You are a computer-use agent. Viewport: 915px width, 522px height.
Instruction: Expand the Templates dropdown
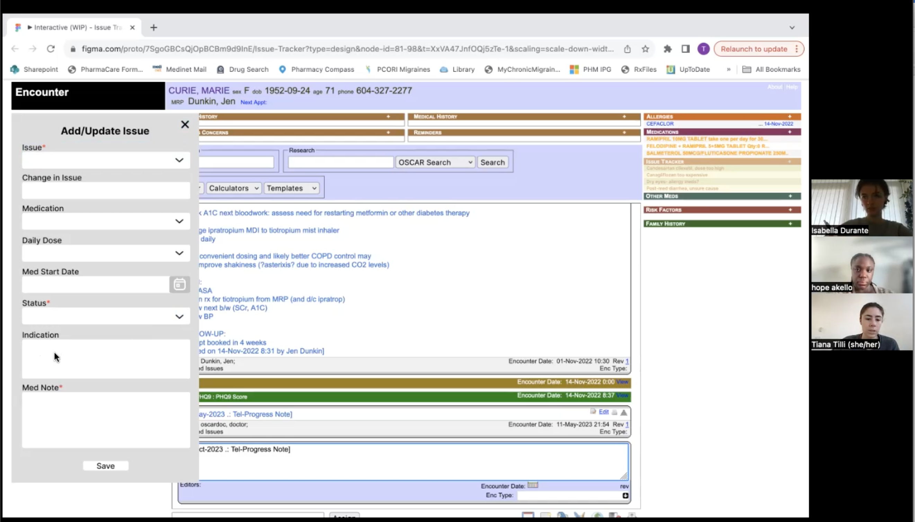pyautogui.click(x=291, y=188)
